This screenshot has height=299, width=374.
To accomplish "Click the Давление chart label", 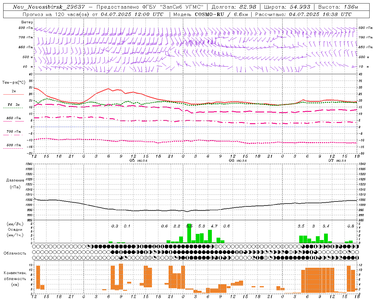I will pos(15,180).
